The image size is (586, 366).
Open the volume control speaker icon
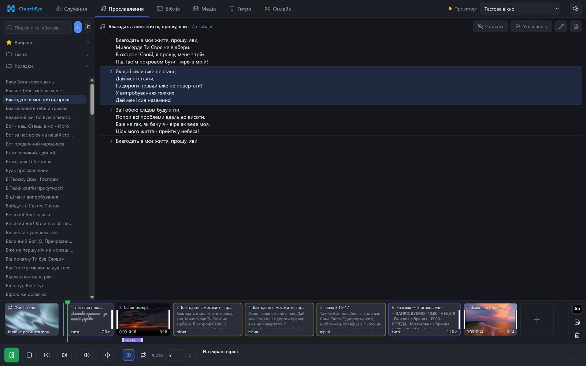click(x=87, y=355)
